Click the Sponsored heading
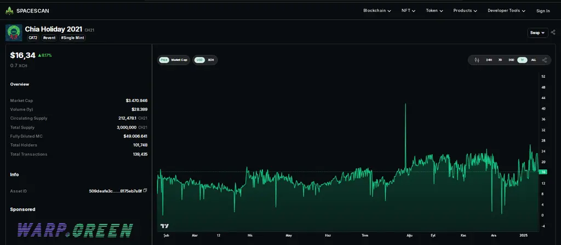The height and width of the screenshot is (245, 561). coord(22,209)
